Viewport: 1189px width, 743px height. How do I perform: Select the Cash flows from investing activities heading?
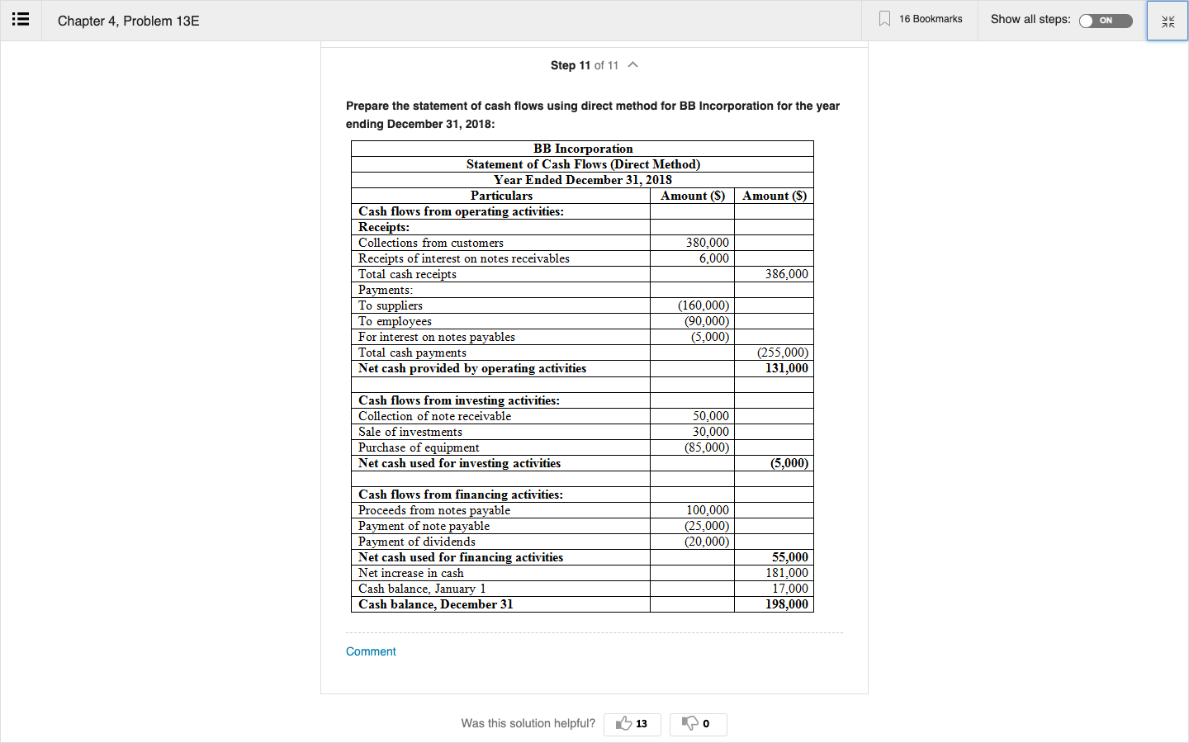459,400
